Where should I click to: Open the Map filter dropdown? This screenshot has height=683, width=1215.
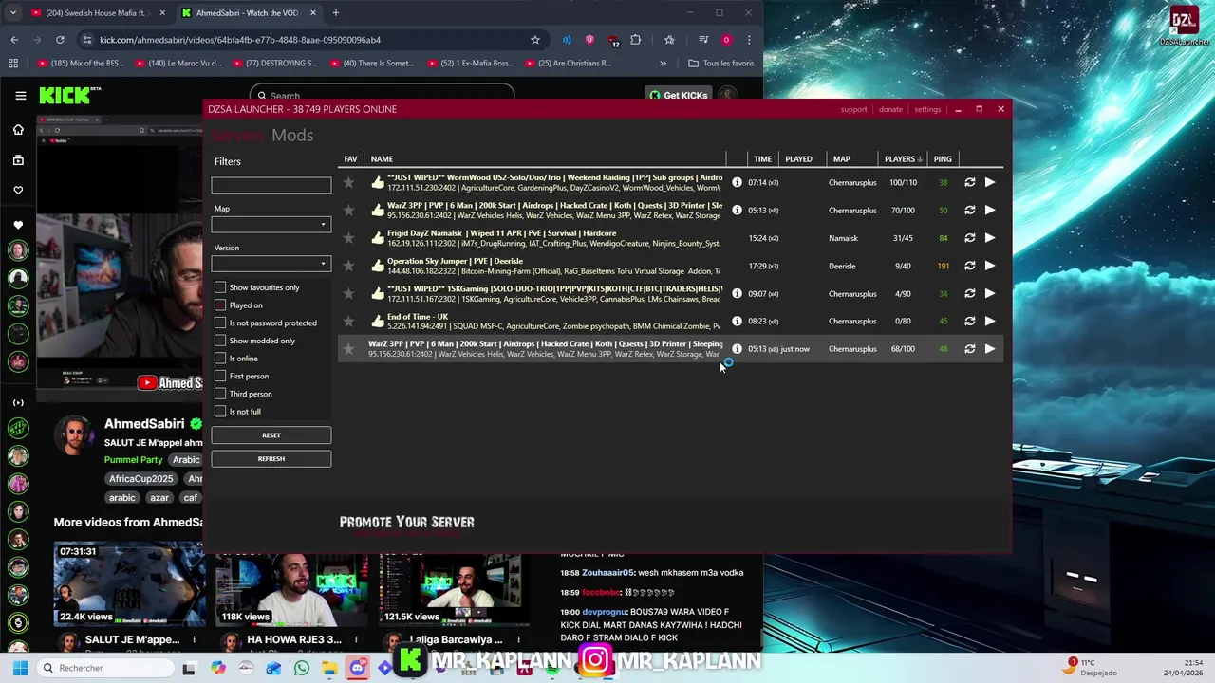(271, 225)
